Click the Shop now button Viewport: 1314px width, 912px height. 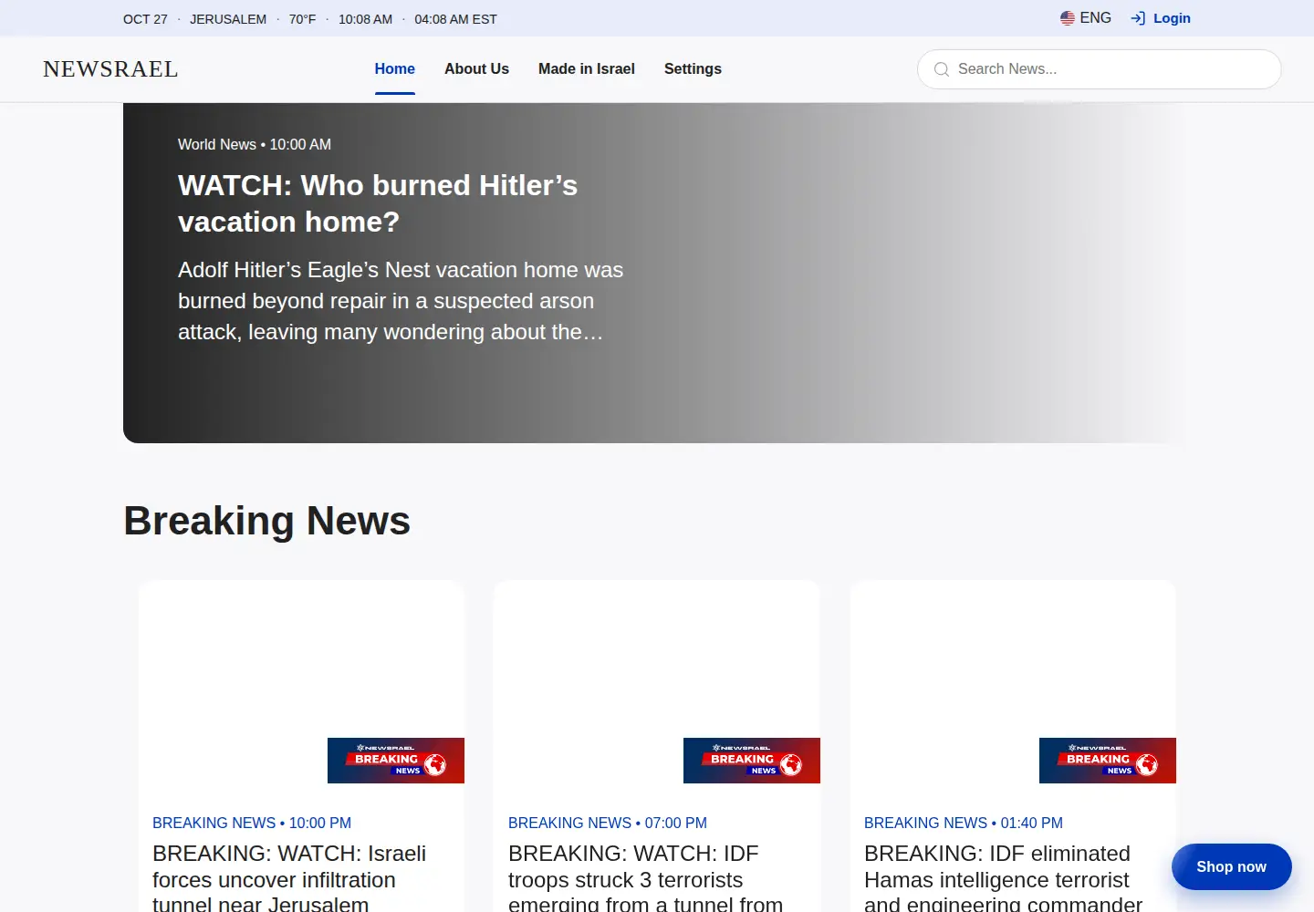(x=1232, y=866)
